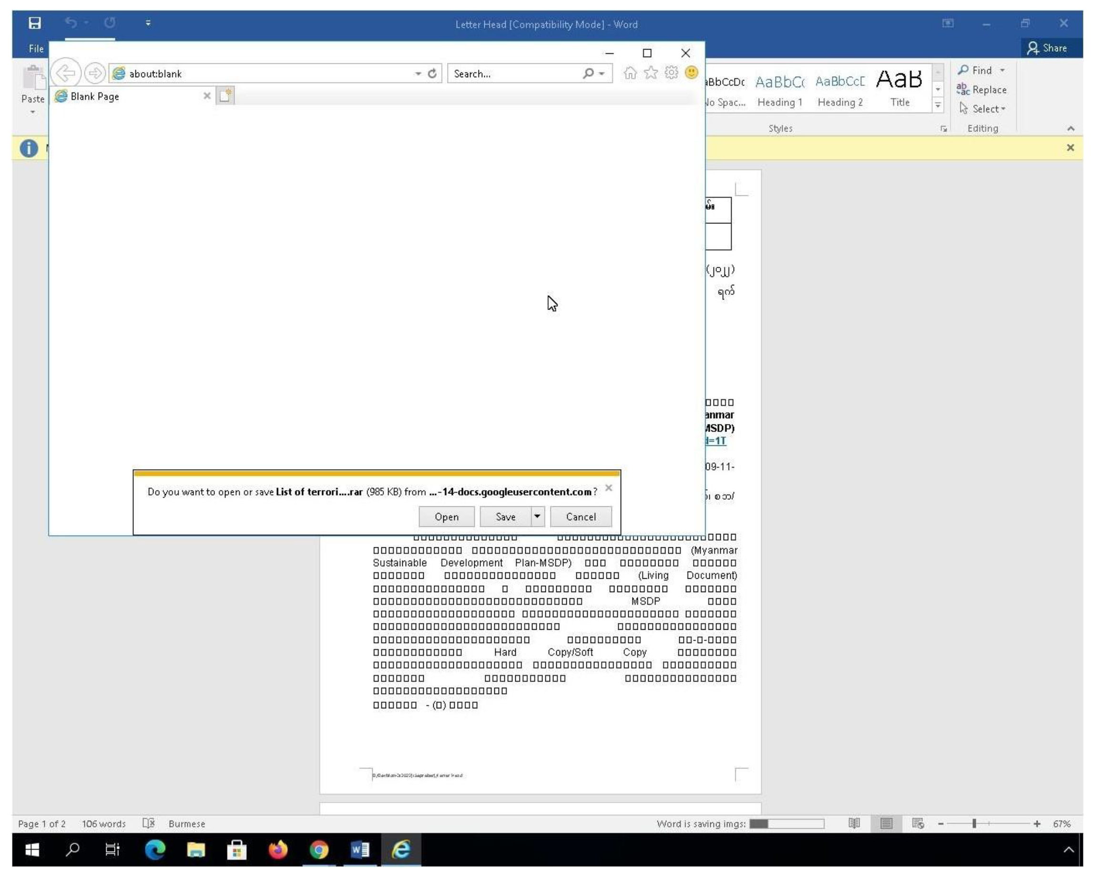Click Save in the download prompt
This screenshot has height=875, width=1093.
505,517
